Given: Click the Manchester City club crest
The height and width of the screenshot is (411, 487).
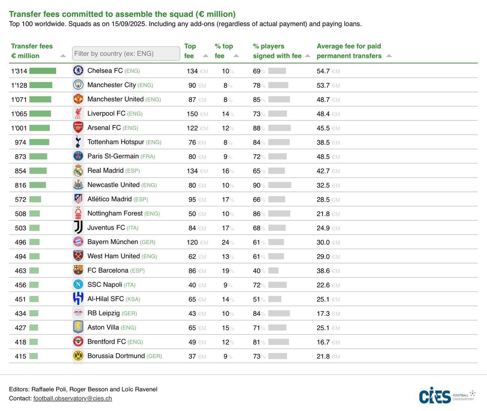Looking at the screenshot, I should point(78,85).
